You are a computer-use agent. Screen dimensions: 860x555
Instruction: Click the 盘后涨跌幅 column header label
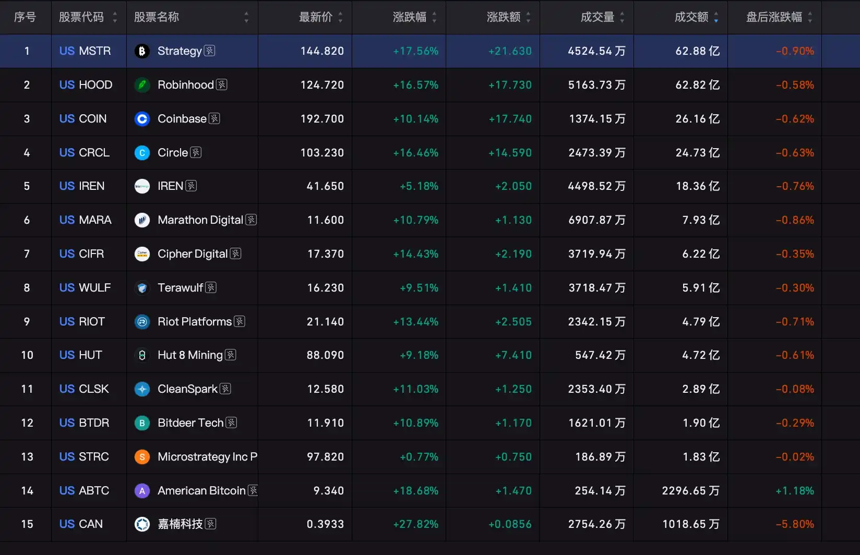click(x=774, y=17)
